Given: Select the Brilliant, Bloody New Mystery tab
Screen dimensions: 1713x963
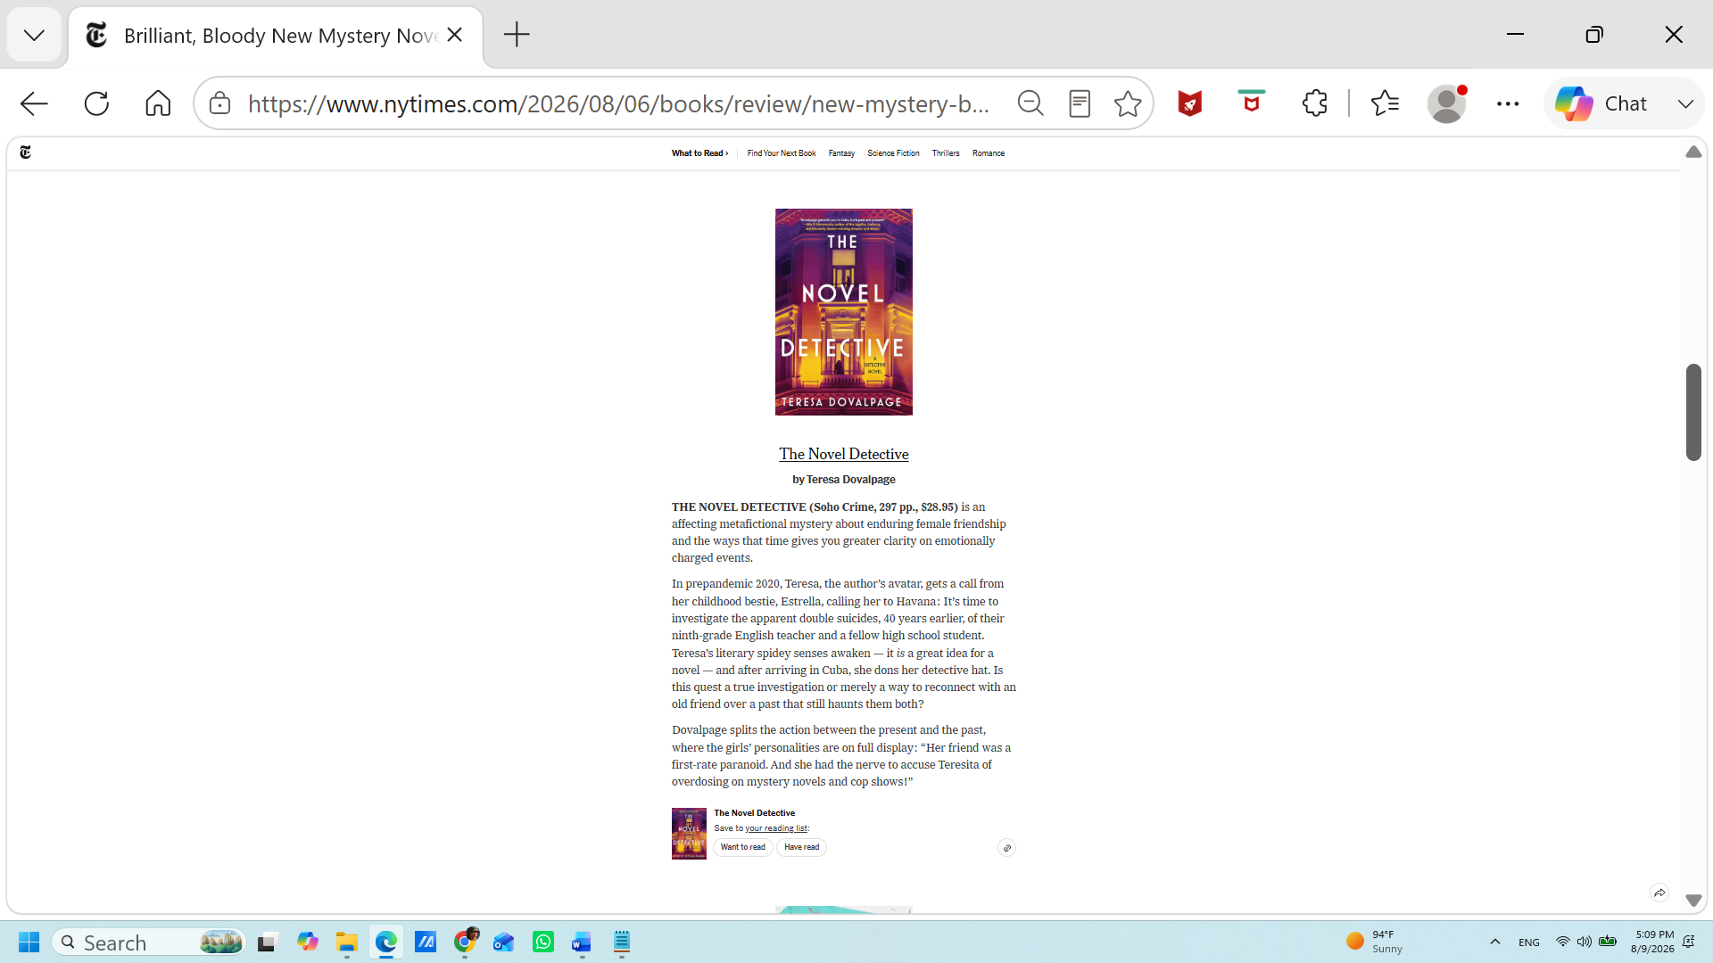Looking at the screenshot, I should point(276,36).
